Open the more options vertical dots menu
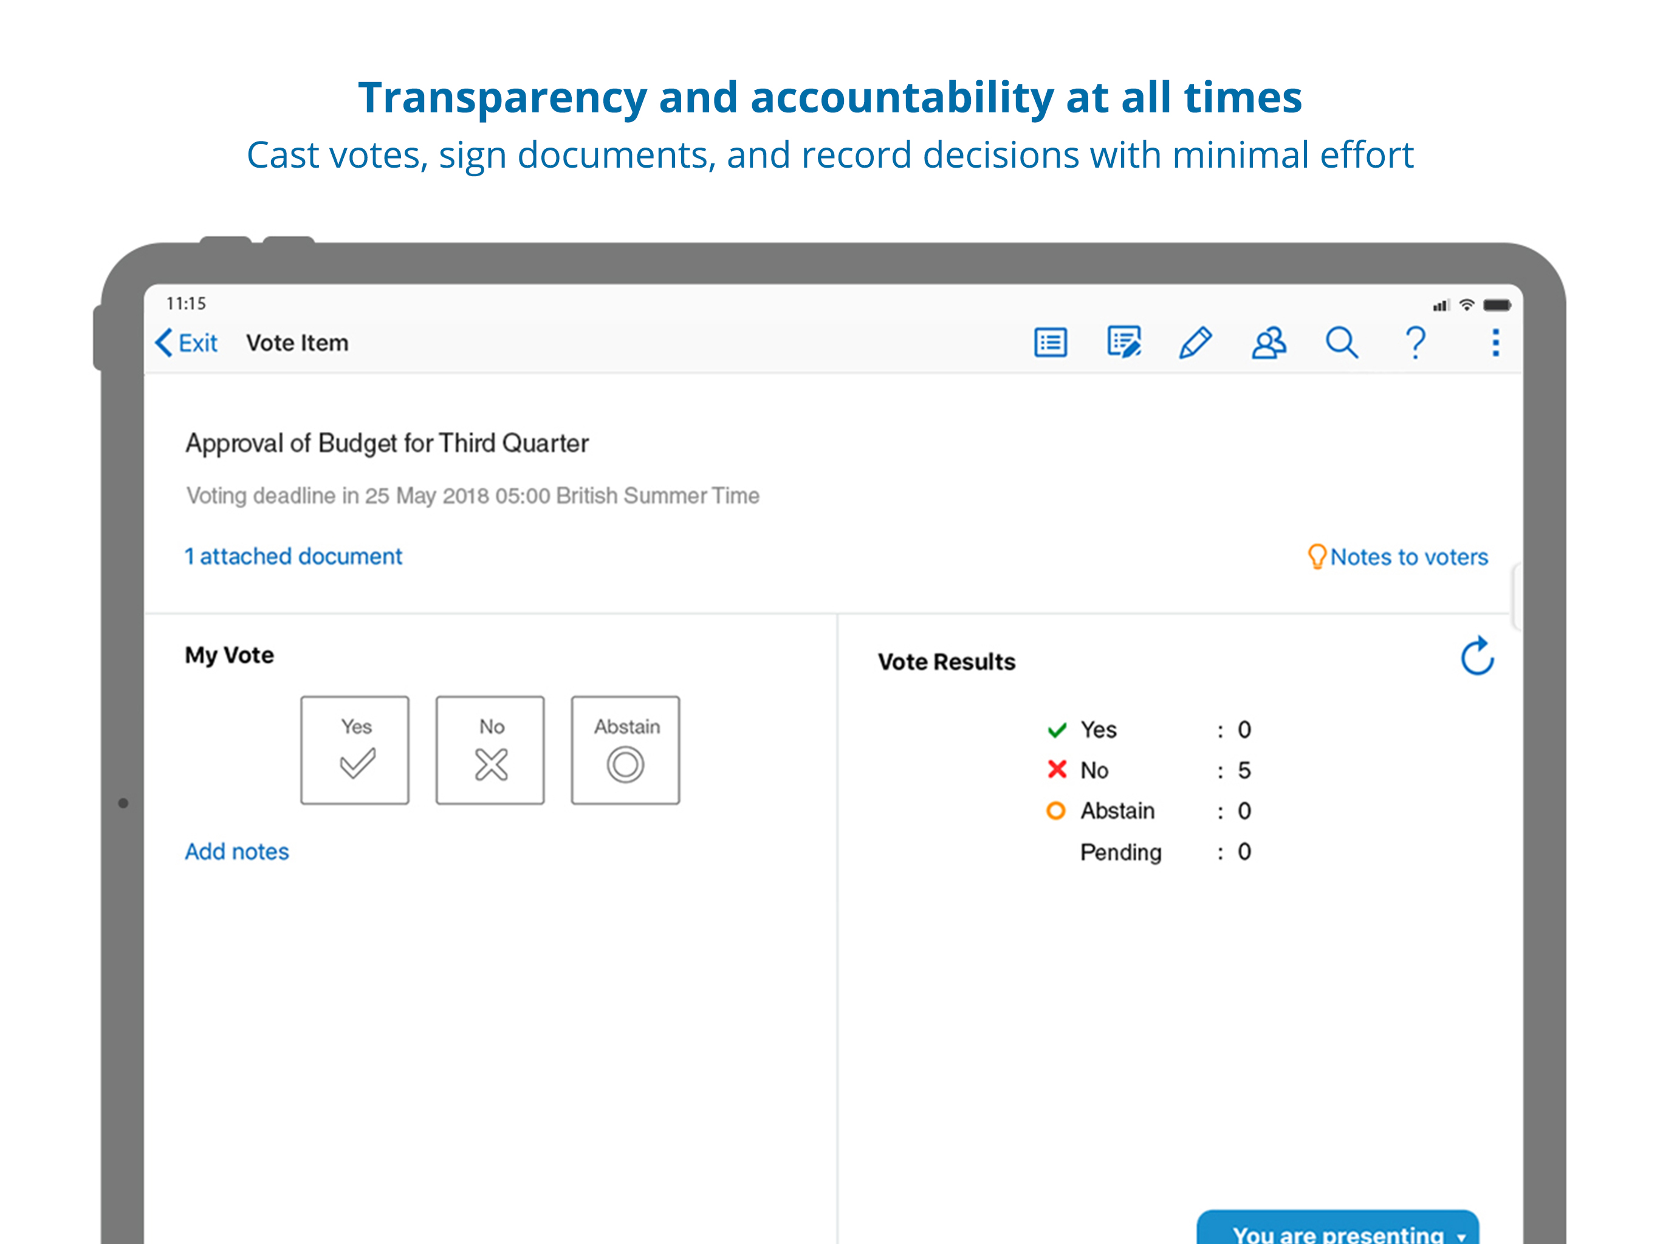Image resolution: width=1660 pixels, height=1244 pixels. coord(1496,343)
